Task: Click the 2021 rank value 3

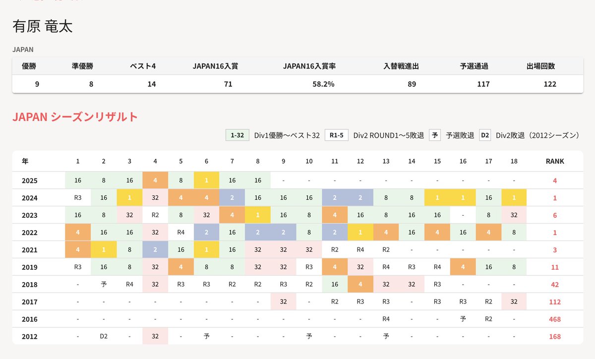Action: point(555,250)
